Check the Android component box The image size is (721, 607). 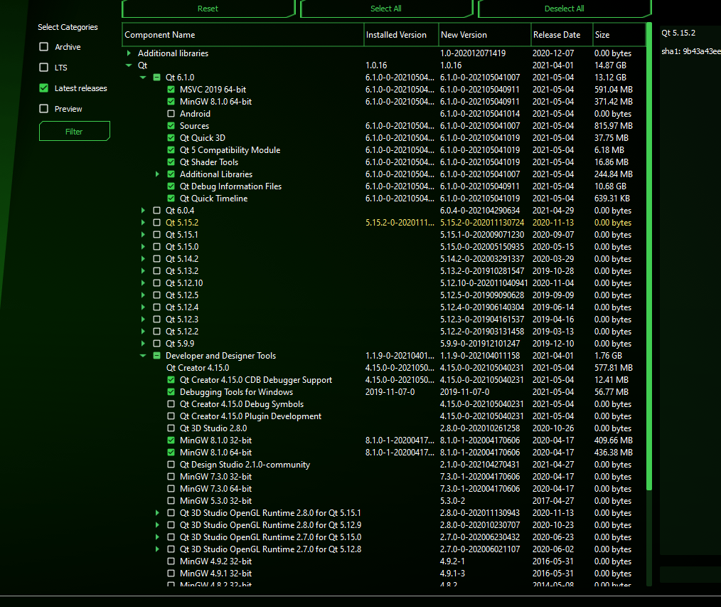(171, 114)
